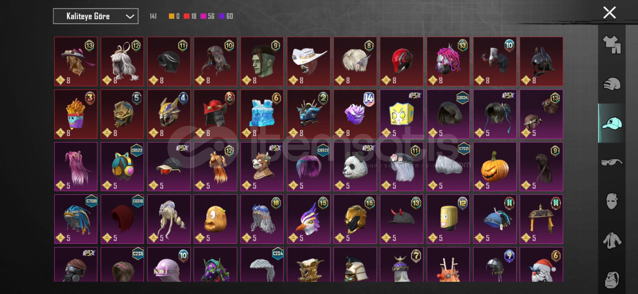Select the french fries headgear item
The height and width of the screenshot is (294, 638).
pos(76,114)
